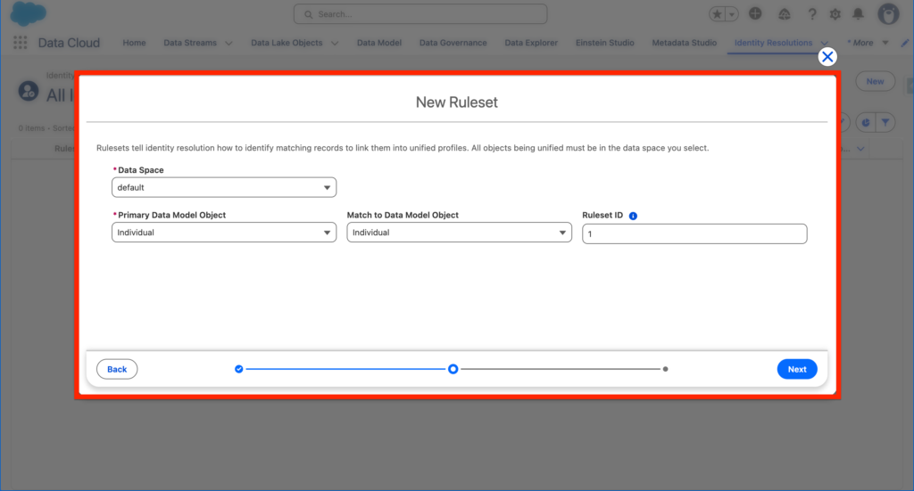This screenshot has width=914, height=491.
Task: Click the Next button
Action: 797,369
